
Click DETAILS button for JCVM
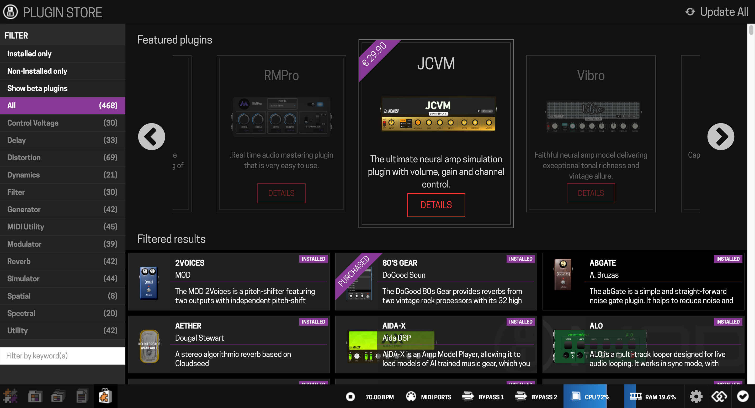436,205
